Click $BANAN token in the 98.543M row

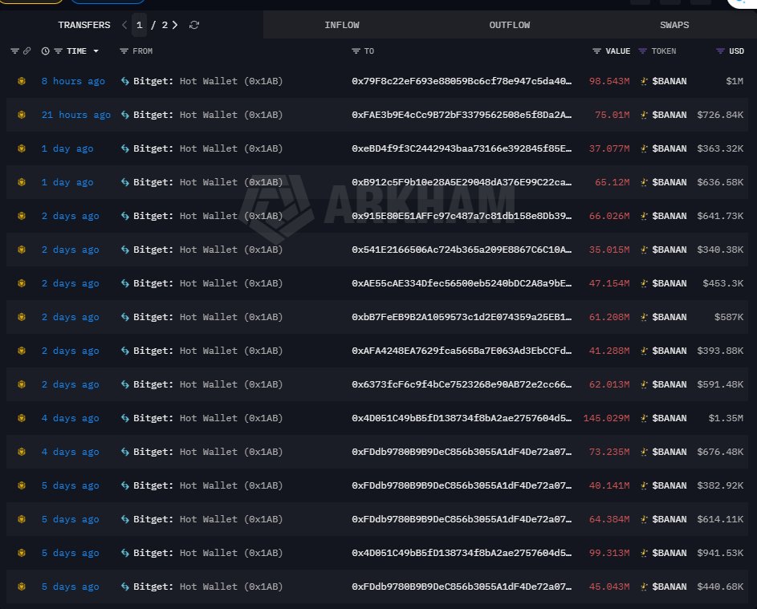coord(669,81)
